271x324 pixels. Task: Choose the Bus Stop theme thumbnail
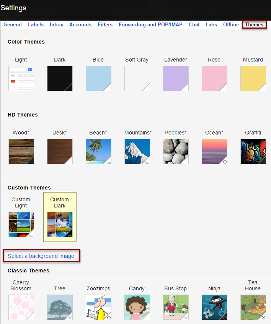point(176,307)
